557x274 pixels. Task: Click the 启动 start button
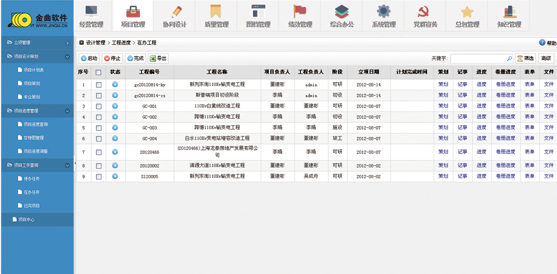pyautogui.click(x=89, y=58)
